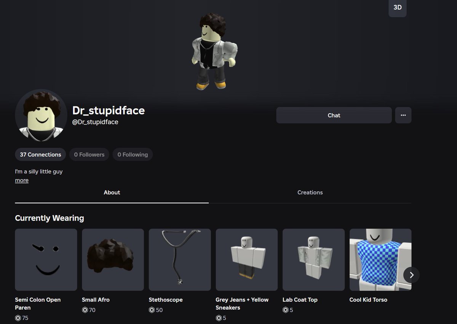Switch to the Creations tab

[310, 192]
